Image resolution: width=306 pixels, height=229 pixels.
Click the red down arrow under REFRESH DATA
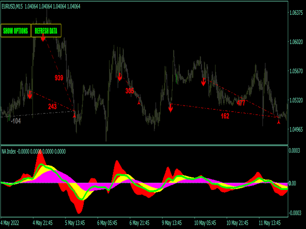43,38
